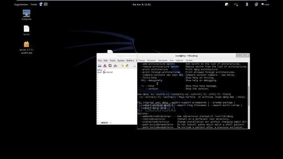Launch terminal from top panel icon
Screen dimensions: 283x159
coord(46,4)
